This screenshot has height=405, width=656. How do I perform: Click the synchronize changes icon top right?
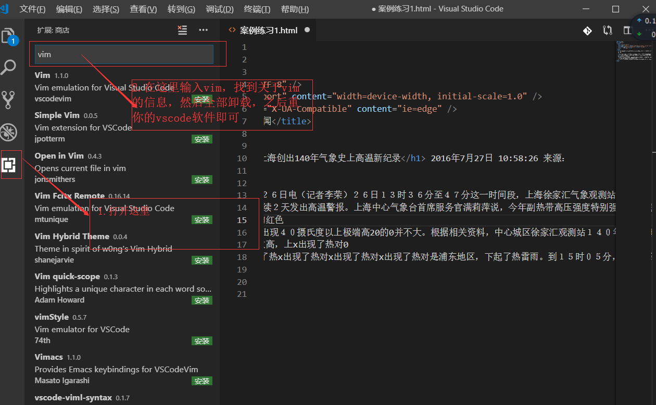coord(607,31)
